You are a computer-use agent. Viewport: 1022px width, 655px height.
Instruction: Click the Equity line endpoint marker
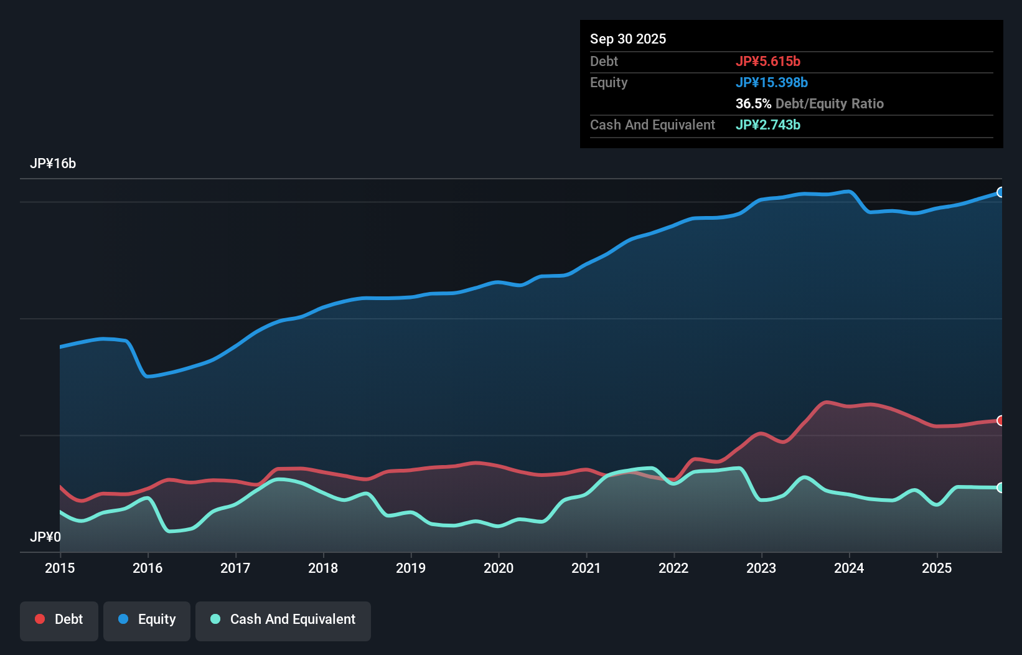pos(1000,192)
